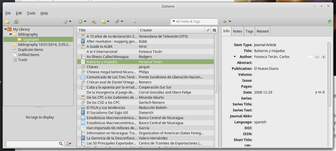Select the 'A Guide to ALBA' item
Viewport: 336px width, 151px height.
click(x=146, y=46)
